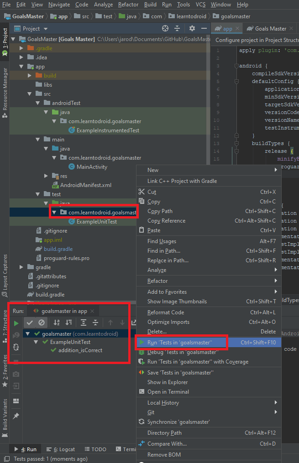Toggle Show Passed tests checkmark button
Screen dimensions: 299x463
click(x=30, y=323)
